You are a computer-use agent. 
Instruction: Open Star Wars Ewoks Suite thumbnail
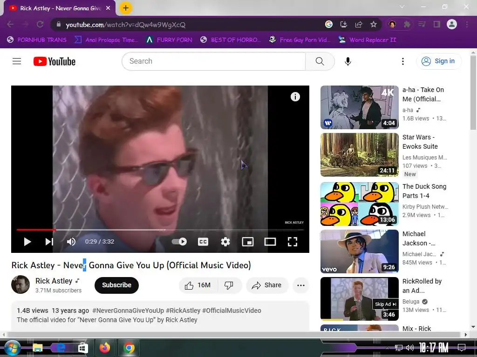coord(359,154)
